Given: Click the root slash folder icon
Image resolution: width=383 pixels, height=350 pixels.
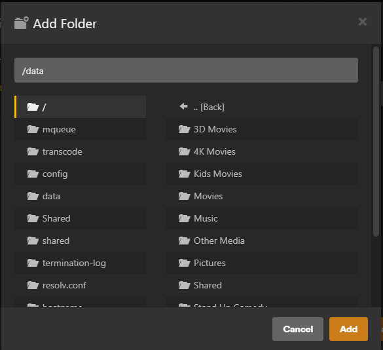Looking at the screenshot, I should [x=33, y=107].
